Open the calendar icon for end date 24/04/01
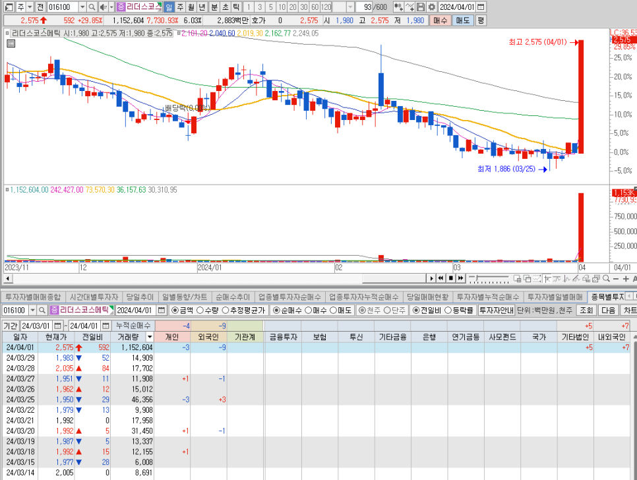This screenshot has width=637, height=480. point(106,326)
